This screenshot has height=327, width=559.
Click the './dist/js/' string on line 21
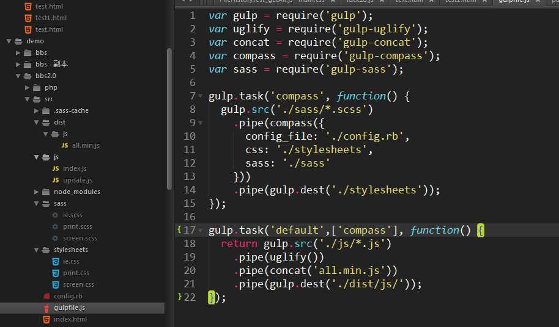pyautogui.click(x=368, y=284)
